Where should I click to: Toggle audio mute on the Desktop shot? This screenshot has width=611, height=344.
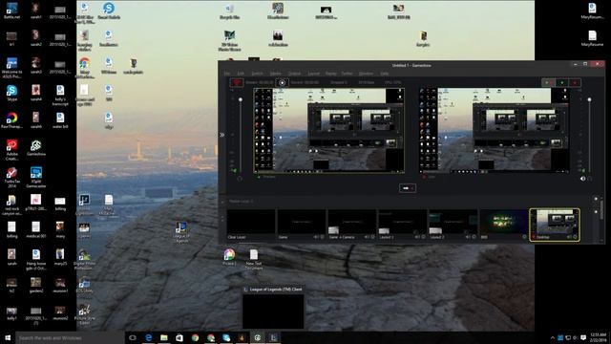click(569, 237)
